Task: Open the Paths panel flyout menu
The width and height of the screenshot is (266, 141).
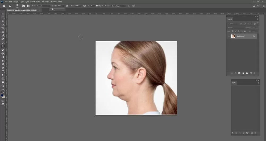Action: point(258,83)
